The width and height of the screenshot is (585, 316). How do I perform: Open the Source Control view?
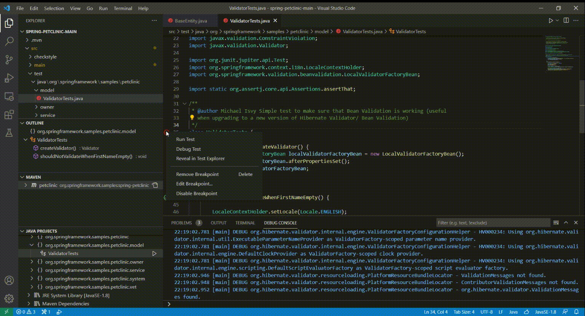click(9, 59)
